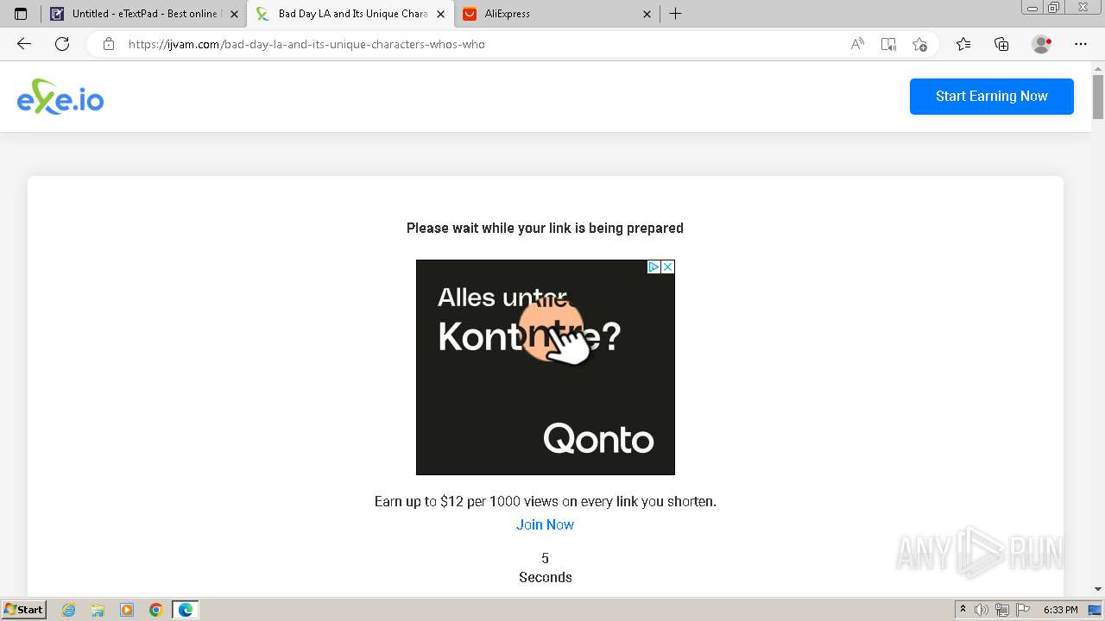Click the vertical scrollbar thumb

coord(1098,97)
